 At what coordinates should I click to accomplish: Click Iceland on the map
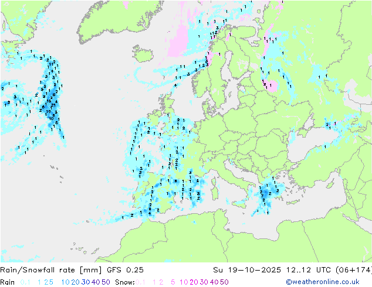coord(143,54)
